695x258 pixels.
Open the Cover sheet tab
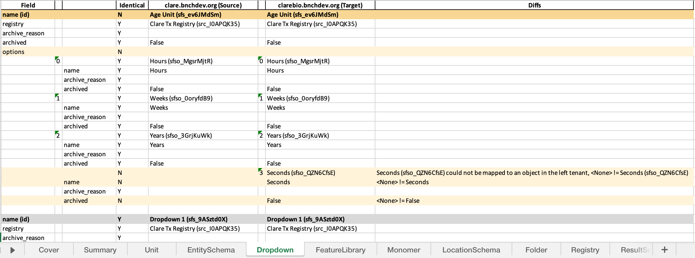[49, 250]
